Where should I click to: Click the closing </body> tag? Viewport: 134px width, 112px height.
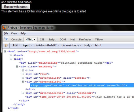19,104
